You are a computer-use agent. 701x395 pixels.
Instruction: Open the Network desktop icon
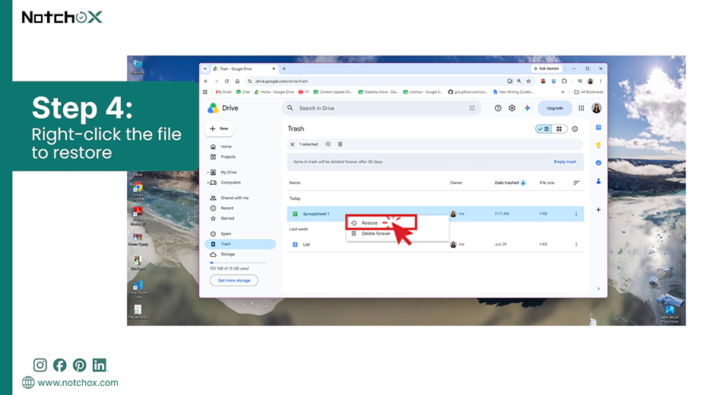pyautogui.click(x=138, y=67)
